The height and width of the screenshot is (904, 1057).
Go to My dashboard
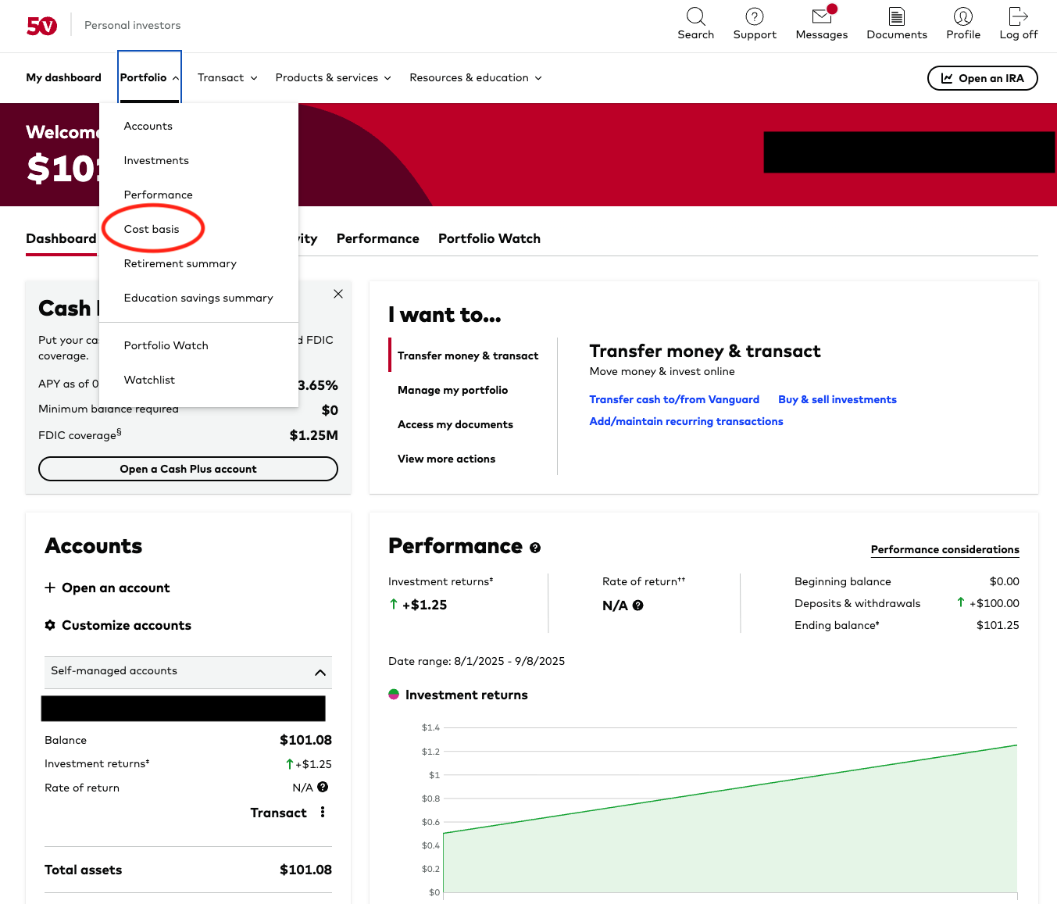(63, 77)
